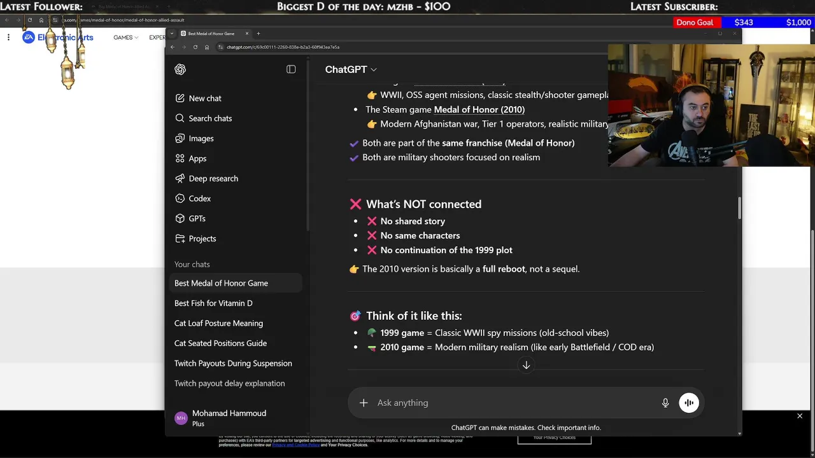Expand the GAMES menu on the EA site
815x458 pixels.
pyautogui.click(x=126, y=38)
